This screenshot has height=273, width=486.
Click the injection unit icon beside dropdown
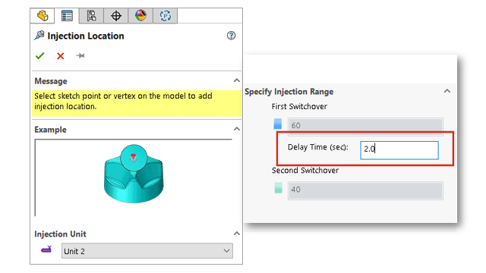pyautogui.click(x=46, y=249)
